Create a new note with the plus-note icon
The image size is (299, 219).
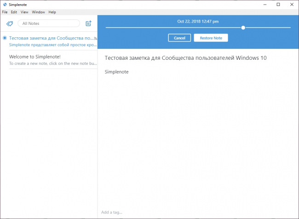88,23
